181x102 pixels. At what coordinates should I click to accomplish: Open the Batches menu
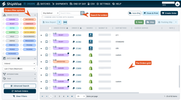[x=43, y=4]
